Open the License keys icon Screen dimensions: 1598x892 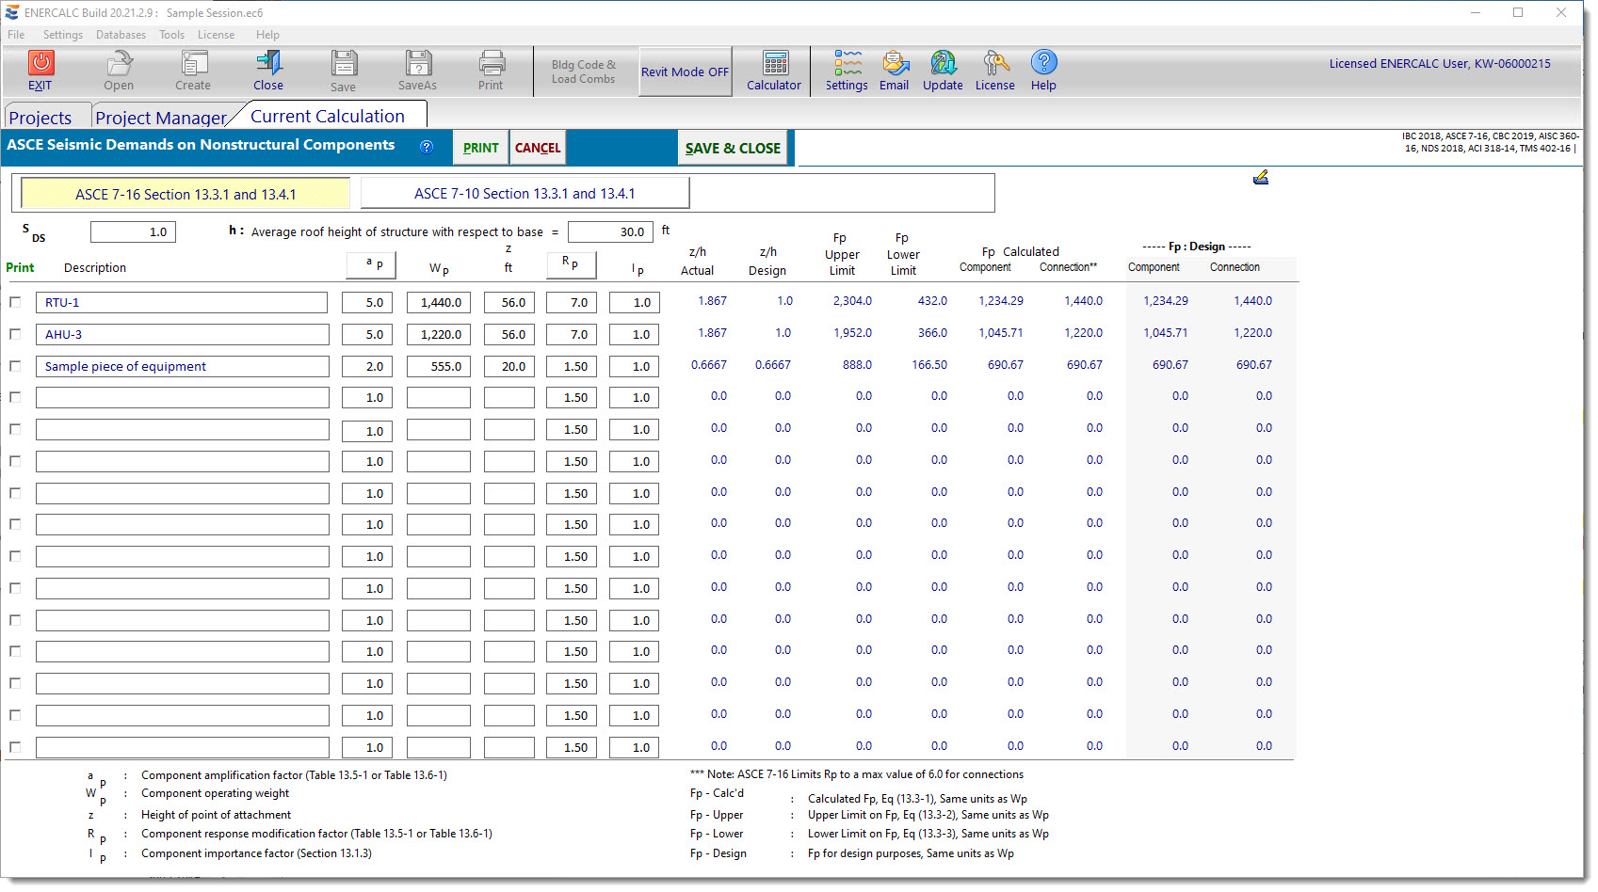994,64
